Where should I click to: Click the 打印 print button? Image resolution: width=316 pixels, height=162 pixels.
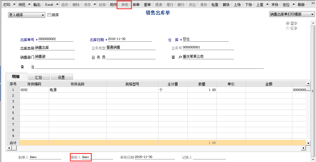pos(7,5)
